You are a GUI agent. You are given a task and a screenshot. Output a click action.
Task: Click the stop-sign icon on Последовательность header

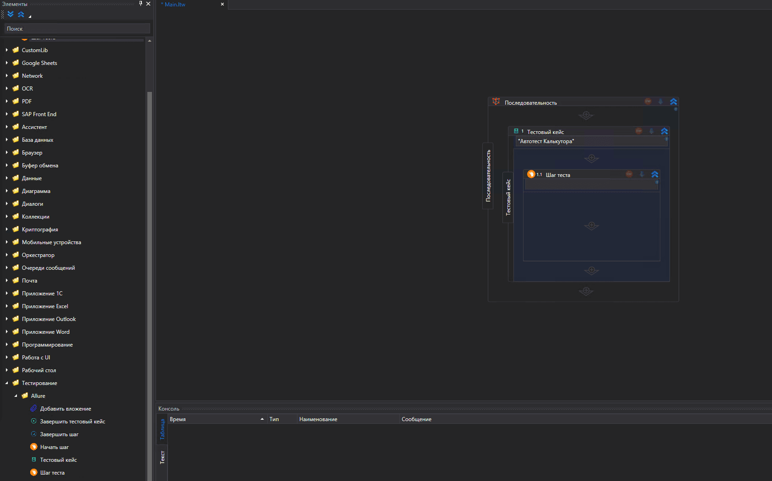(648, 102)
